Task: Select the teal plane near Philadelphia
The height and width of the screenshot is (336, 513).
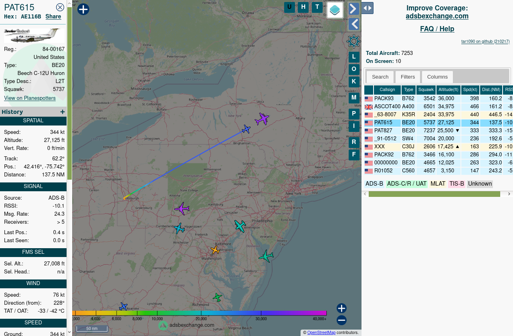Action: pyautogui.click(x=240, y=226)
